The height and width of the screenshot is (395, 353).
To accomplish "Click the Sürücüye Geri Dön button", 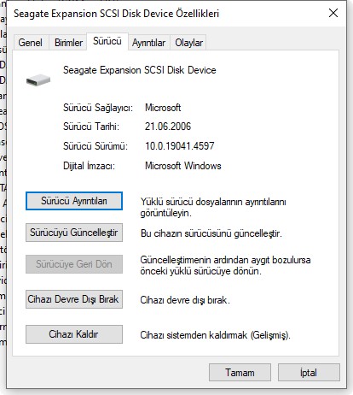I will (x=74, y=264).
